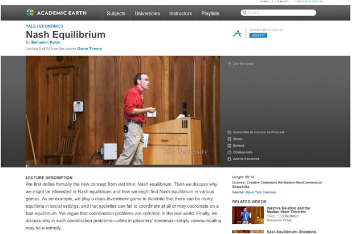Click the LECTURE DESCRIPTION heading
Image resolution: width=359 pixels, height=234 pixels.
[x=49, y=178]
